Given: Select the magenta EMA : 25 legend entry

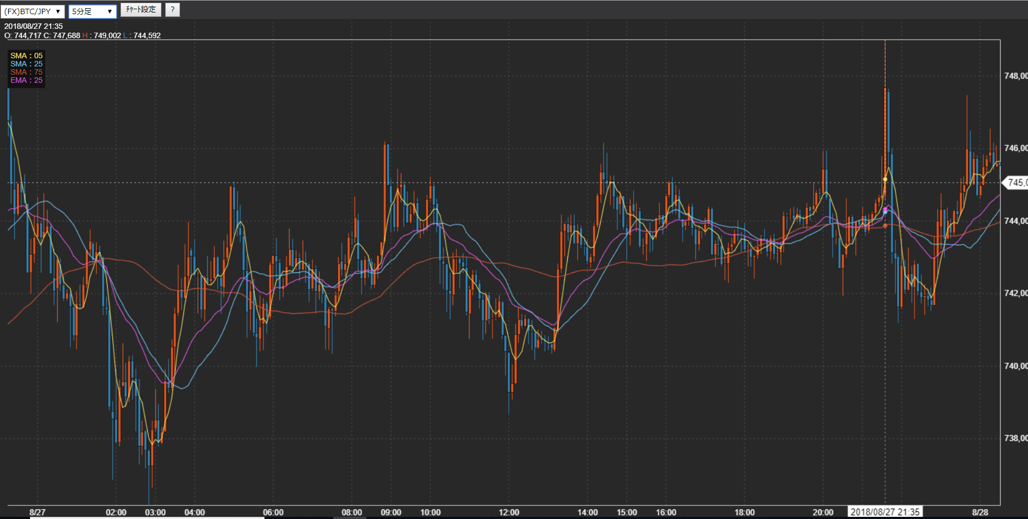Looking at the screenshot, I should pos(26,80).
